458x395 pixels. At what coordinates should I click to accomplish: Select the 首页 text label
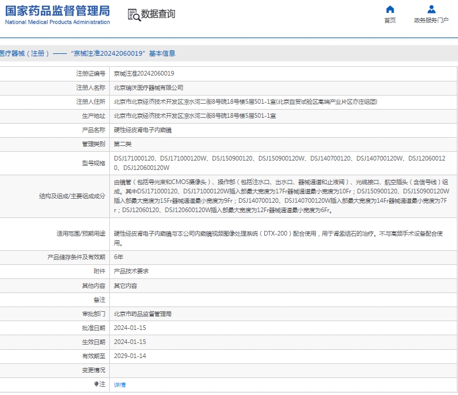coord(390,20)
